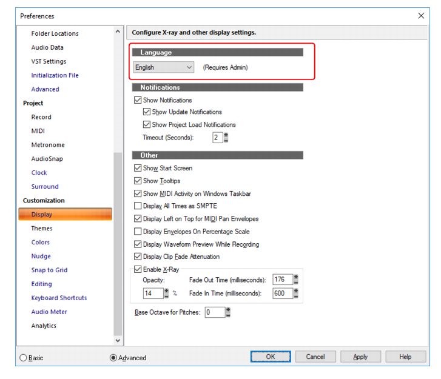Image resolution: width=441 pixels, height=379 pixels.
Task: Open the Themes preferences page
Action: [x=42, y=228]
